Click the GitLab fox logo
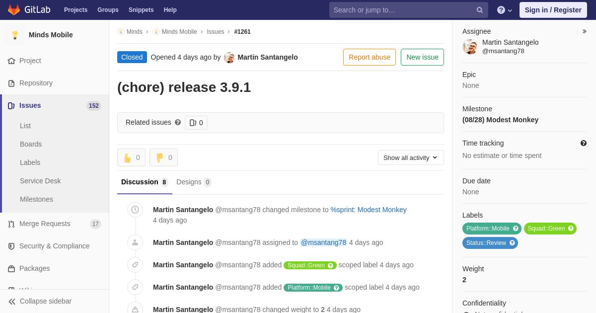The width and height of the screenshot is (596, 313). [x=14, y=10]
